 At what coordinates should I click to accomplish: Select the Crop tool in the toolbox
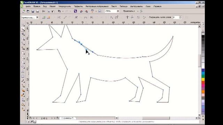[23, 34]
